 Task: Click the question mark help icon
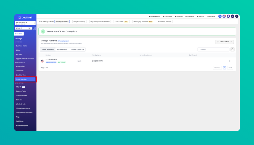(232, 16)
